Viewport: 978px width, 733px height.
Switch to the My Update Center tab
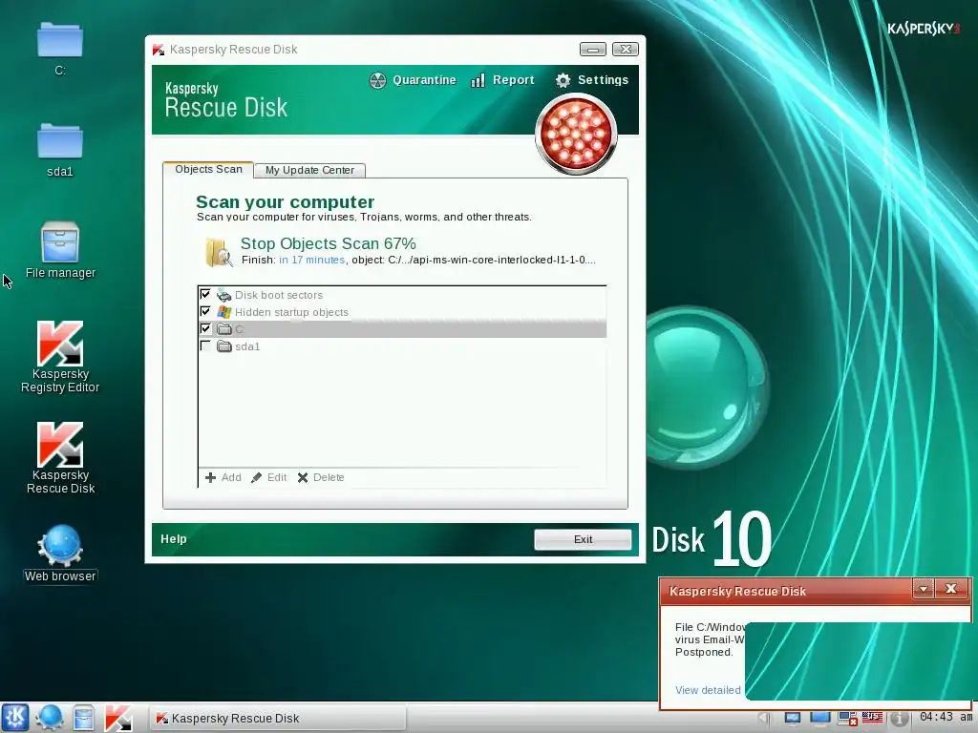point(309,170)
